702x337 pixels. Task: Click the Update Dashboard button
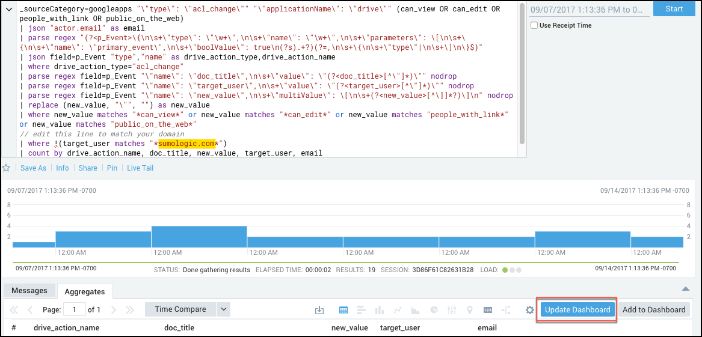tap(577, 310)
